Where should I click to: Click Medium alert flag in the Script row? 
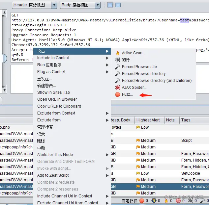[138, 141]
